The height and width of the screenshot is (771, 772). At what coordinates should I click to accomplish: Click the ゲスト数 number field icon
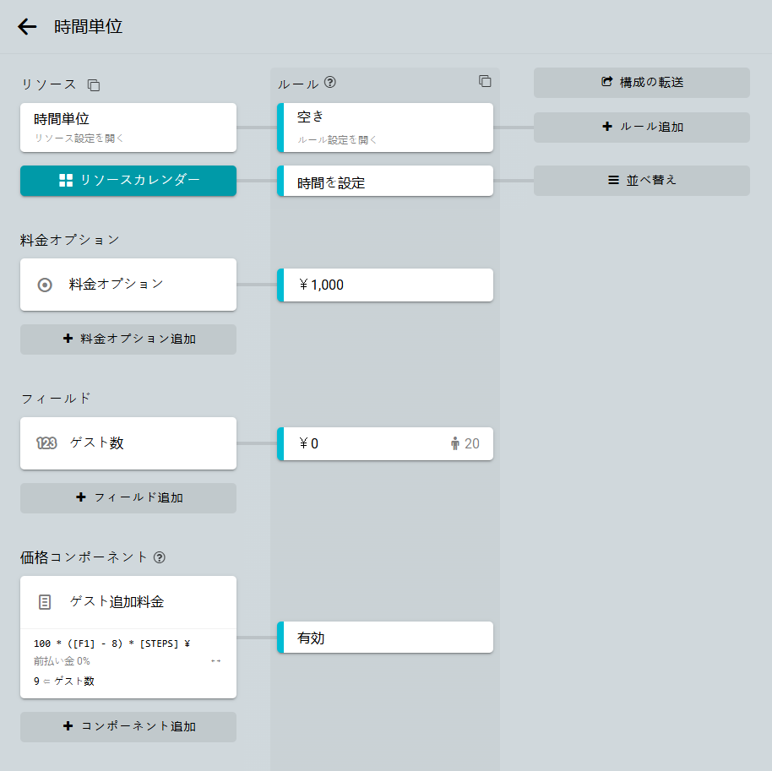46,443
